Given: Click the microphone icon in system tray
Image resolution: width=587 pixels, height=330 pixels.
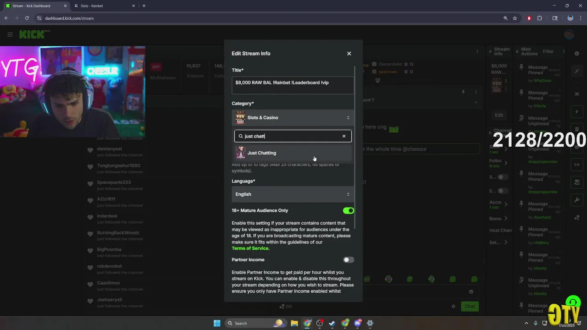Looking at the screenshot, I should (x=535, y=323).
